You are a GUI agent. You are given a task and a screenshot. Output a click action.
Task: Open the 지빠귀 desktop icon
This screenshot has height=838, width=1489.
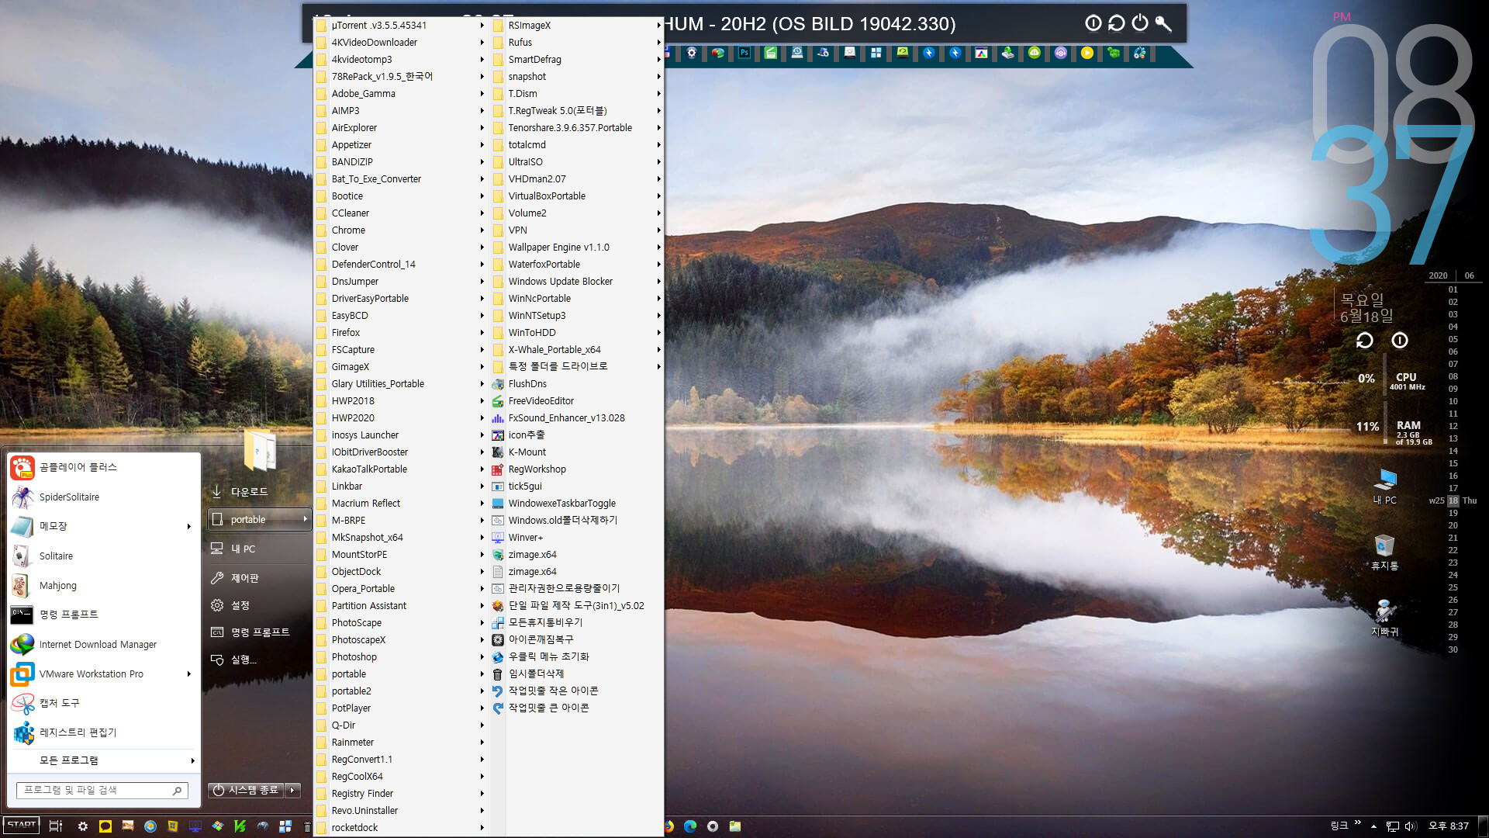1385,618
